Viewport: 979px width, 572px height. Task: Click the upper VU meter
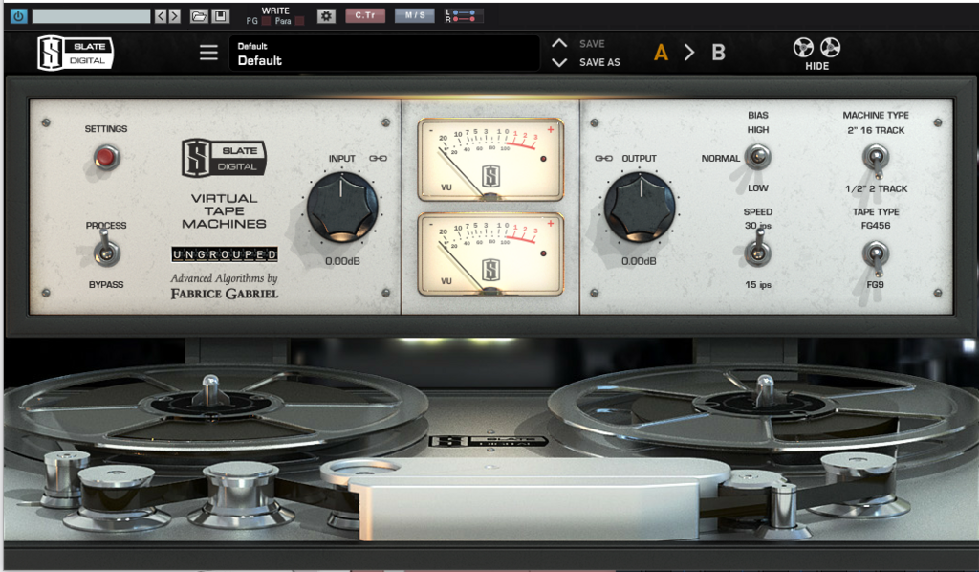(x=490, y=159)
